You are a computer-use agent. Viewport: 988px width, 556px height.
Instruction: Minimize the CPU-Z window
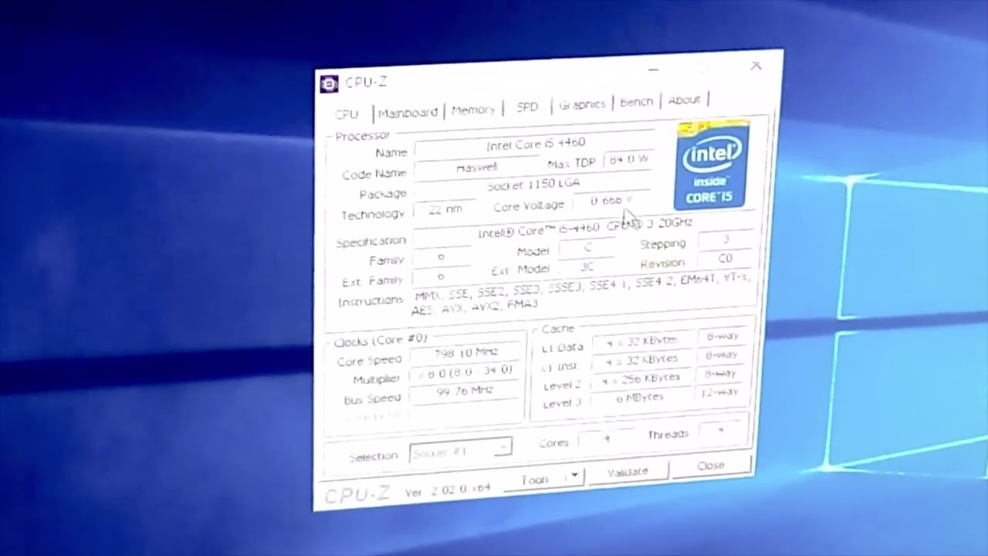(x=653, y=71)
